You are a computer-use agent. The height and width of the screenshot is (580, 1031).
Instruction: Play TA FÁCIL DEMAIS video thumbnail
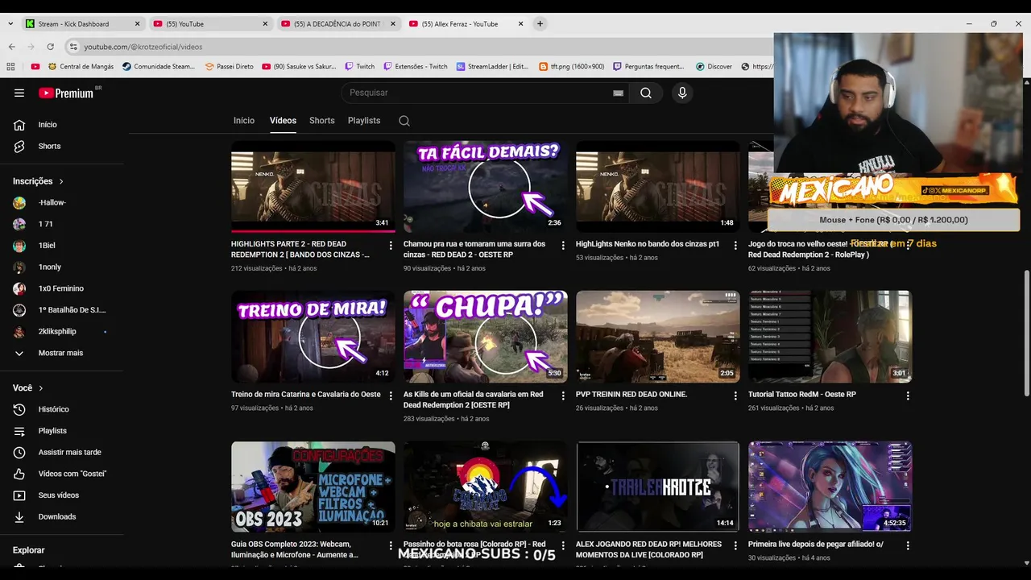(485, 187)
